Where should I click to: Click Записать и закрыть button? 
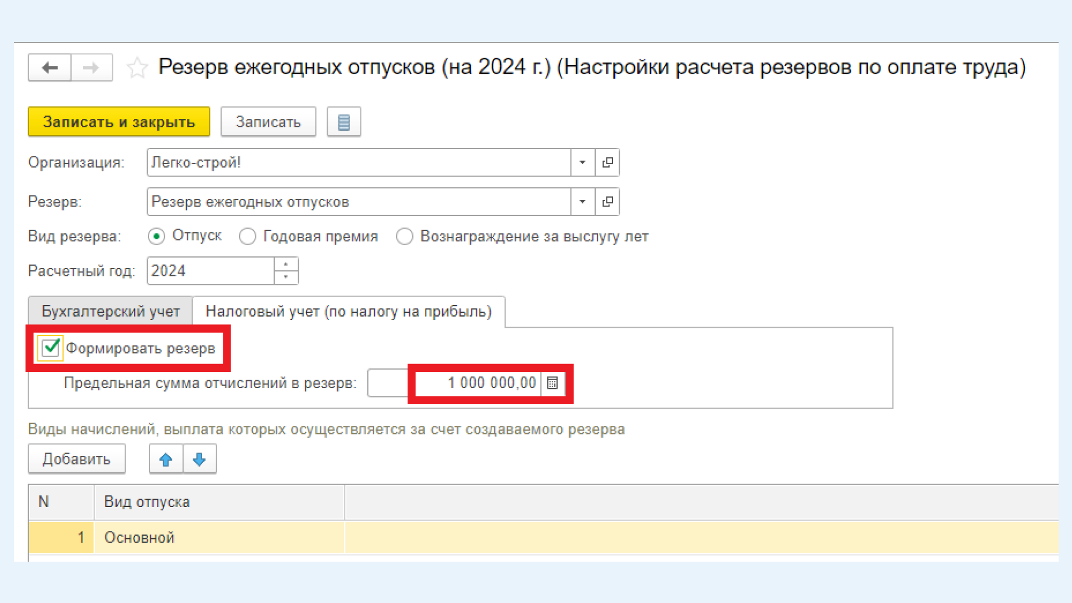(119, 122)
